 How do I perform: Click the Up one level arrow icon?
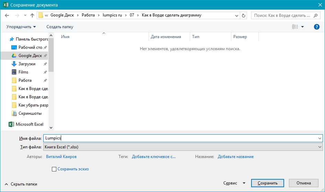[x=32, y=15]
